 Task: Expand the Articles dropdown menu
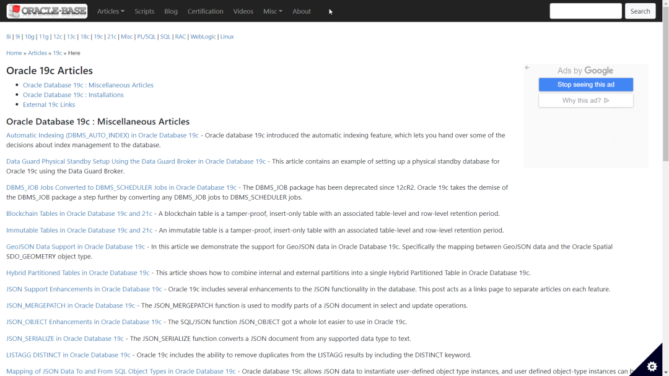click(110, 11)
